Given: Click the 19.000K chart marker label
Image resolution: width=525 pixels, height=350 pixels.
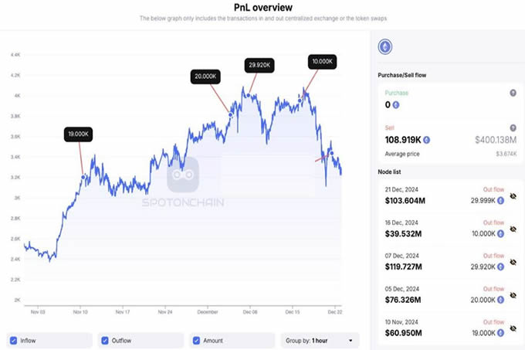Looking at the screenshot, I should [79, 134].
